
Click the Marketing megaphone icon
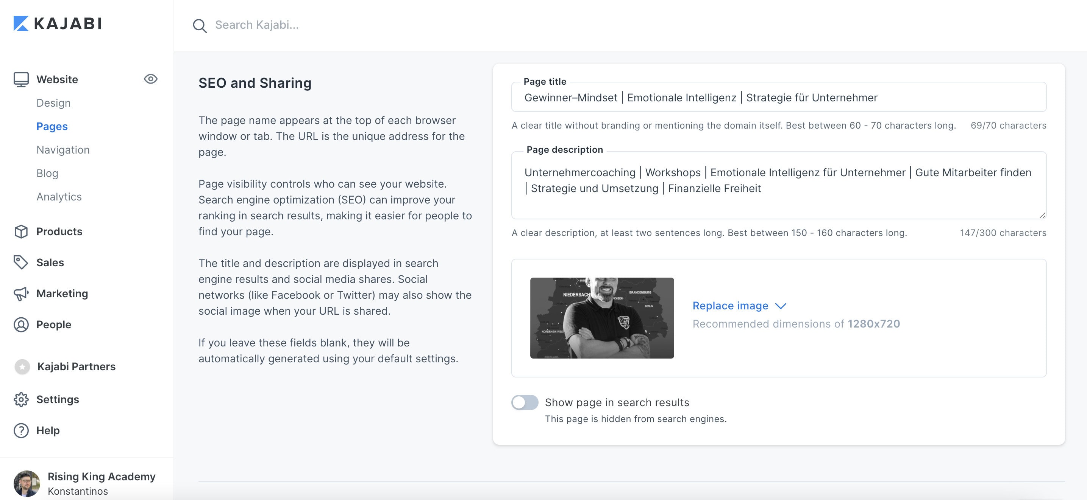click(x=21, y=293)
